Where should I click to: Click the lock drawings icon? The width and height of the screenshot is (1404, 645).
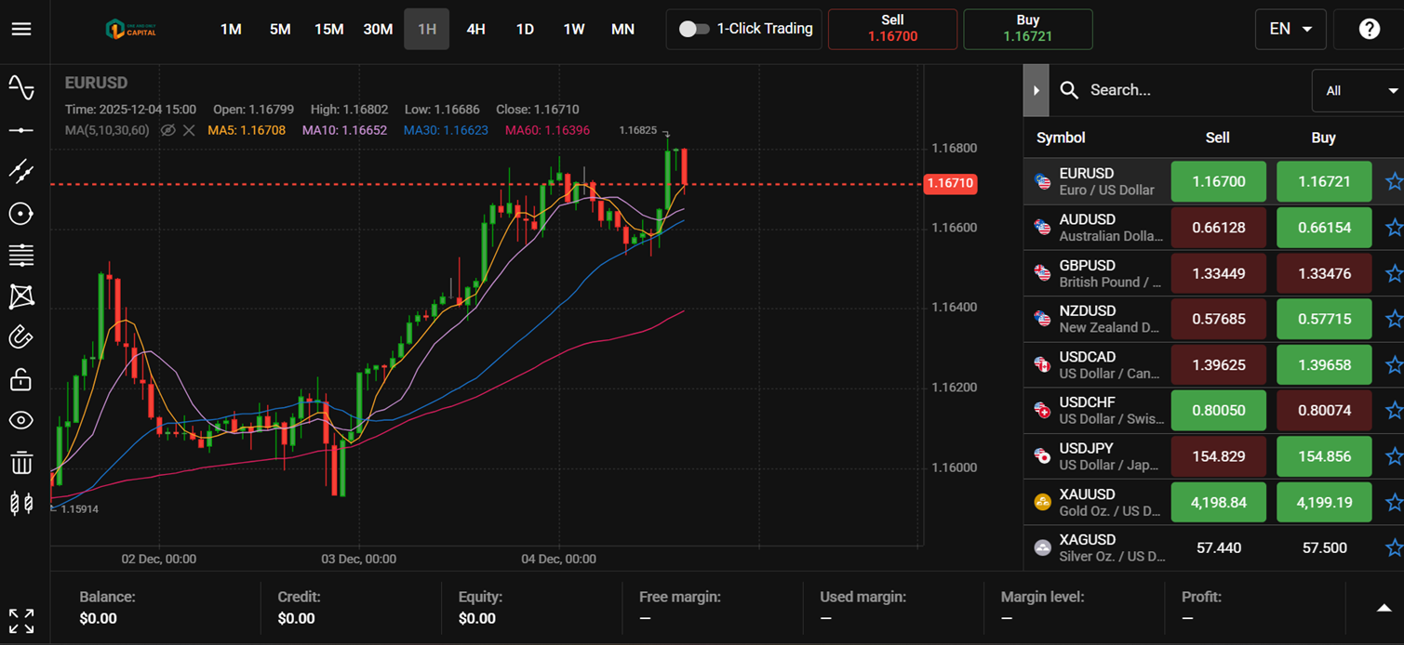coord(21,379)
